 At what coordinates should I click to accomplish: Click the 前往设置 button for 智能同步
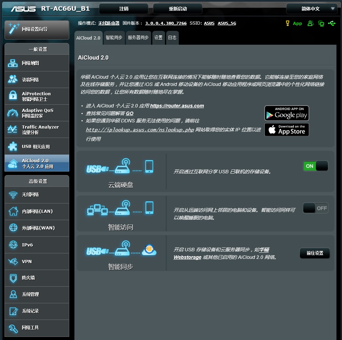click(x=315, y=253)
